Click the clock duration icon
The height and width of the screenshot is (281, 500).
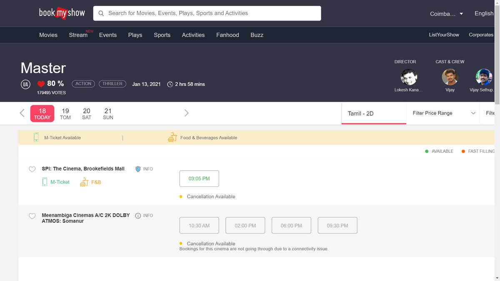click(170, 84)
